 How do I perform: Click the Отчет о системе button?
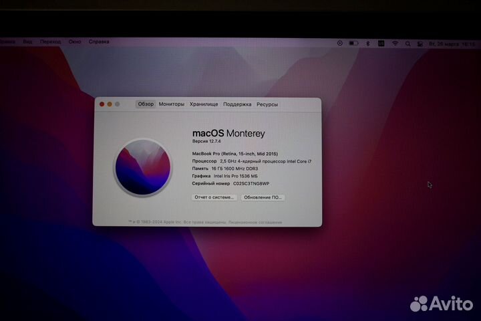[214, 197]
